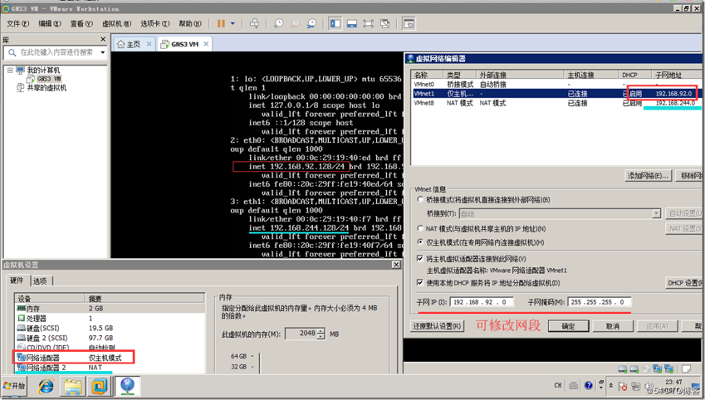Select the VMnet1 host-only row
The width and height of the screenshot is (705, 400).
pyautogui.click(x=556, y=94)
